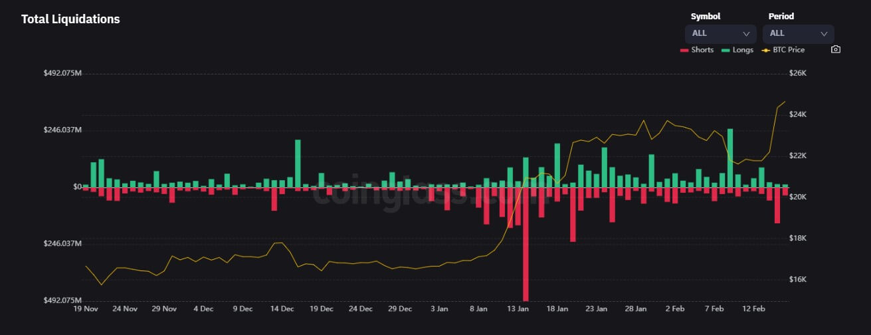Click the tall green longs bar after 14 Dec
Image resolution: width=871 pixels, height=335 pixels.
298,163
